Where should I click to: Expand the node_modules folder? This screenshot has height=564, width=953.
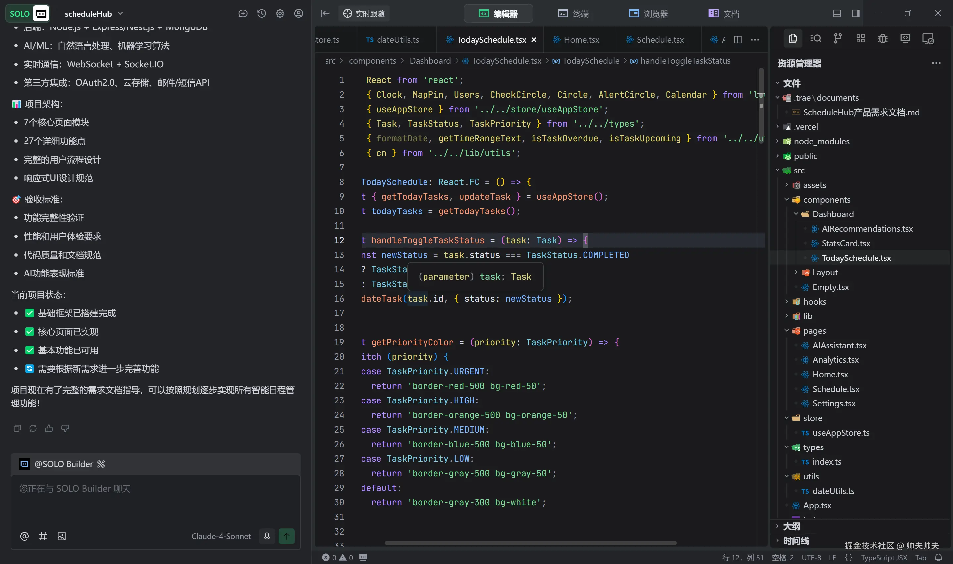point(821,141)
